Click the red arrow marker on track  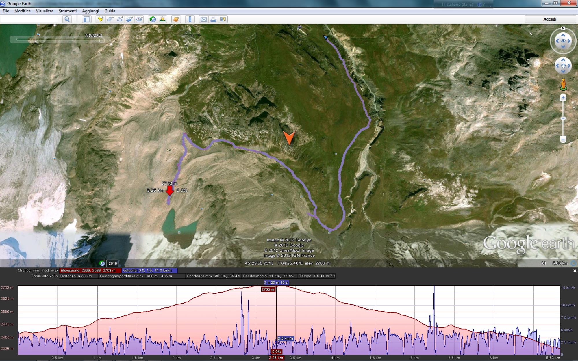[x=170, y=191]
